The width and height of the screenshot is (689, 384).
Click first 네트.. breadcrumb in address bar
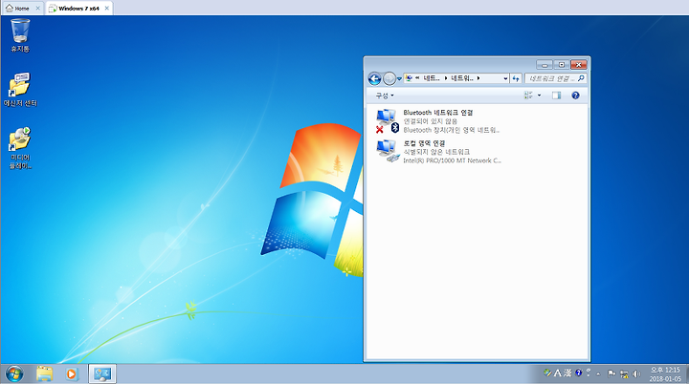[431, 78]
